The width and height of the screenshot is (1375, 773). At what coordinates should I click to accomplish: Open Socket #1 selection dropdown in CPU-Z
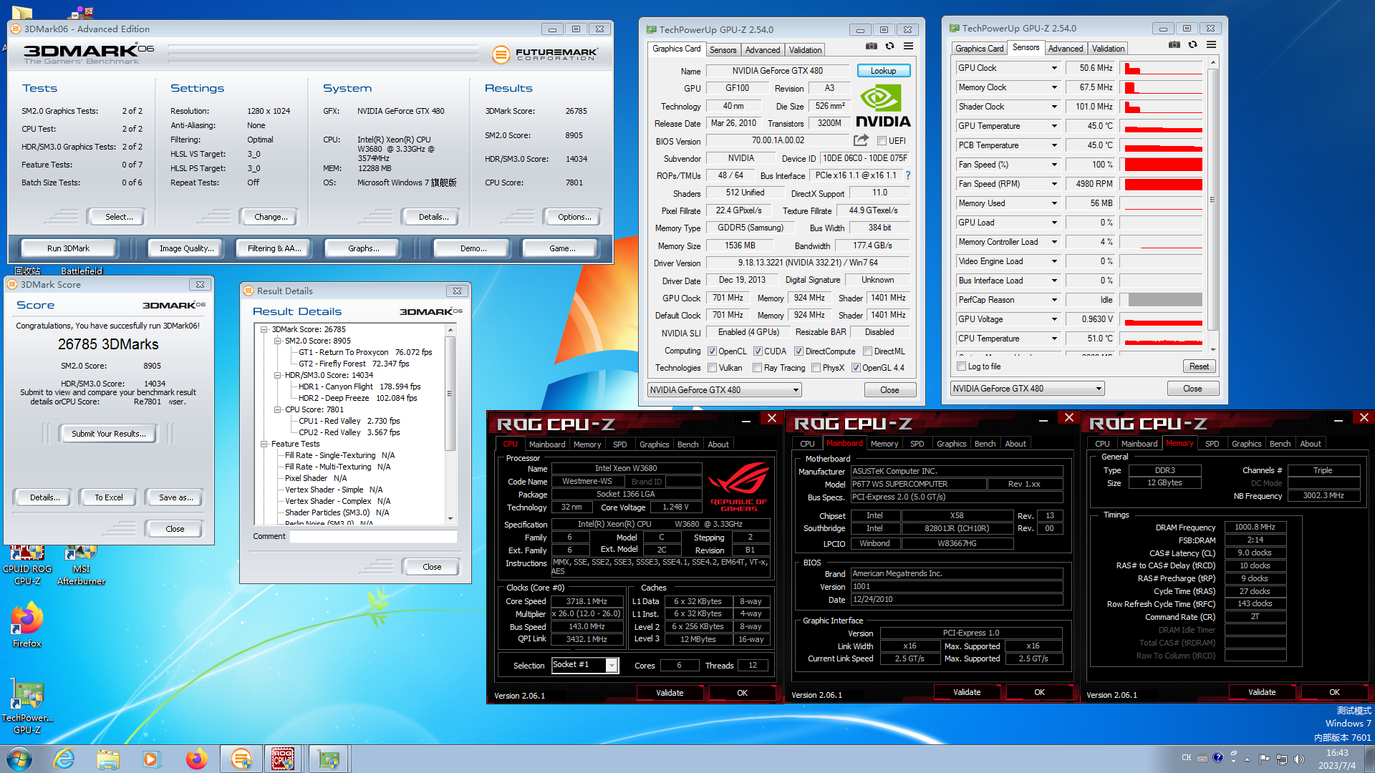tap(584, 665)
